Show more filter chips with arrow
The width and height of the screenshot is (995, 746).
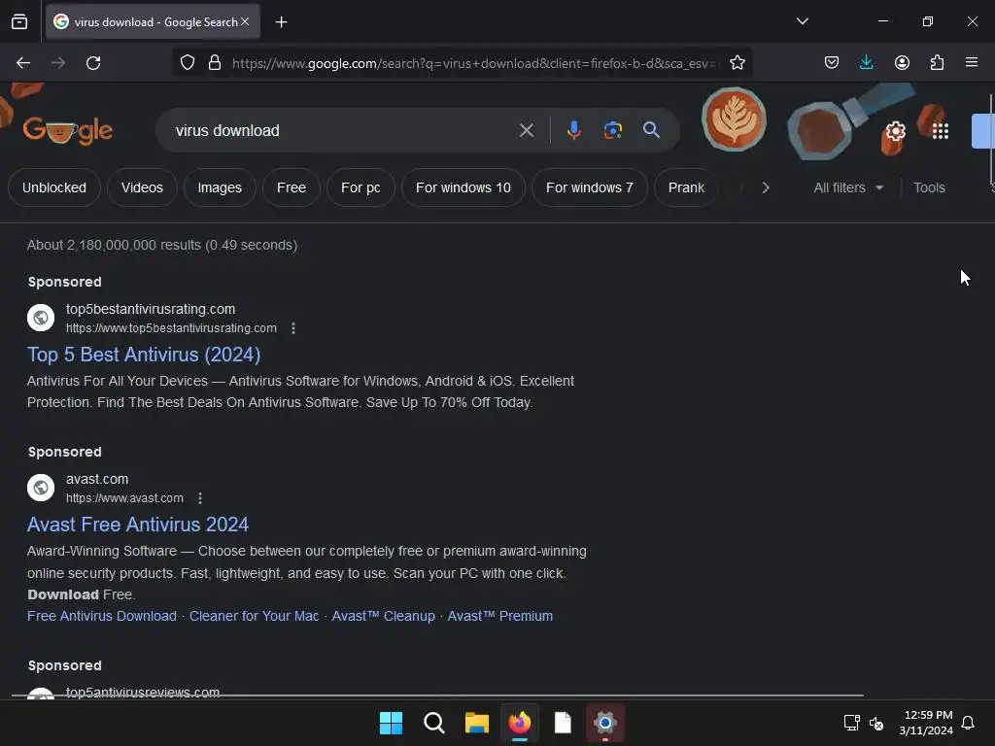point(766,187)
